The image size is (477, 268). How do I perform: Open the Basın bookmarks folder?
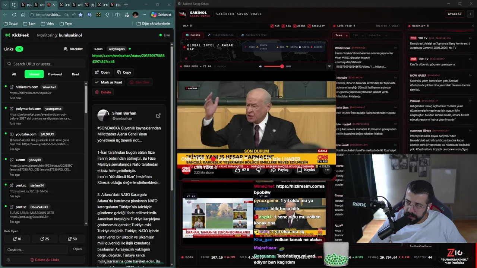29,23
